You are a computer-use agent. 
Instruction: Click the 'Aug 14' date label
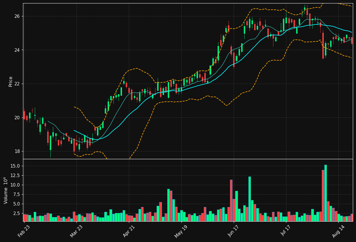338,231
